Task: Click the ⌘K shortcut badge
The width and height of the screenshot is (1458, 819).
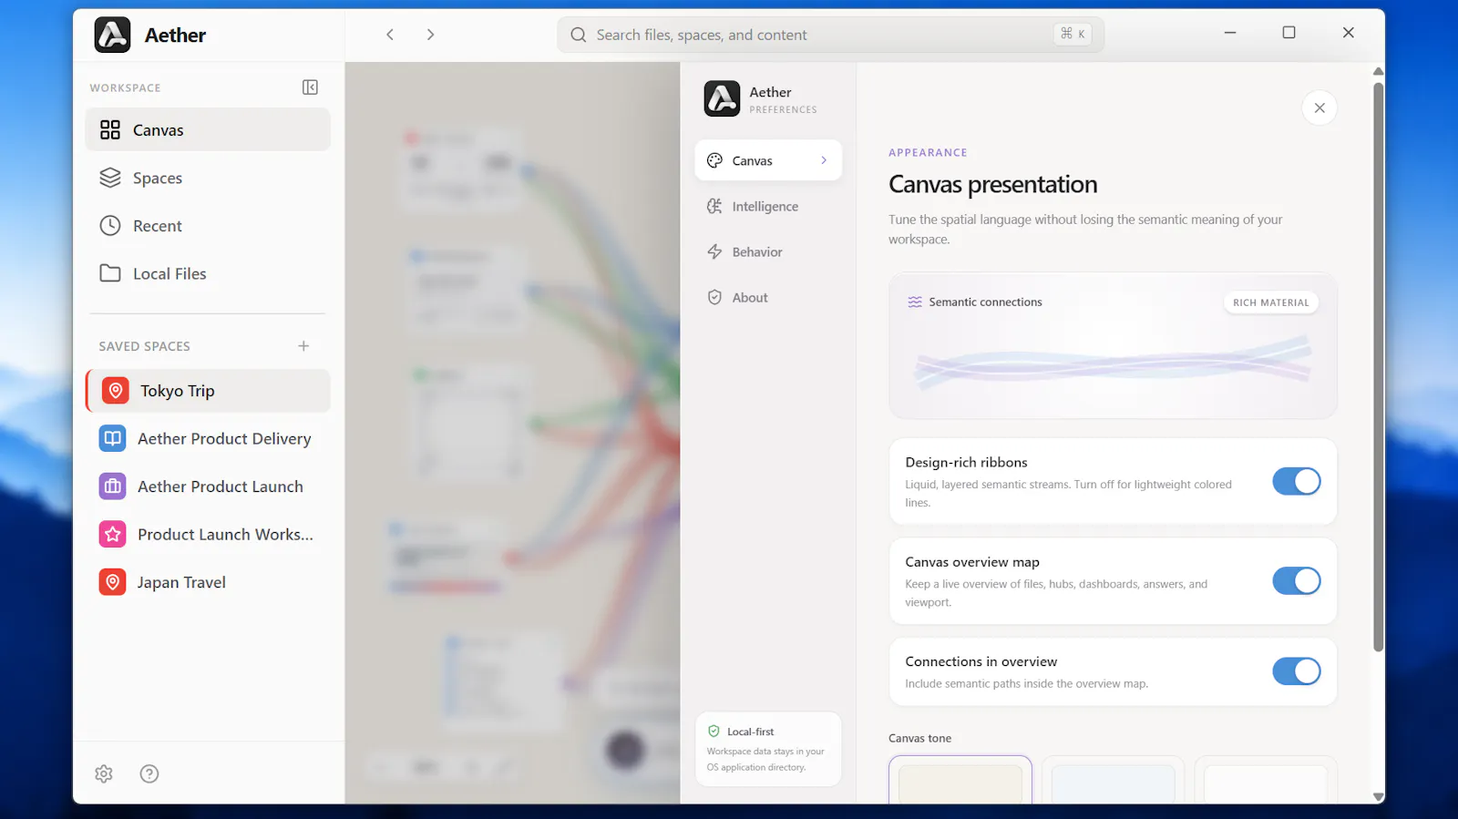Action: coord(1073,34)
